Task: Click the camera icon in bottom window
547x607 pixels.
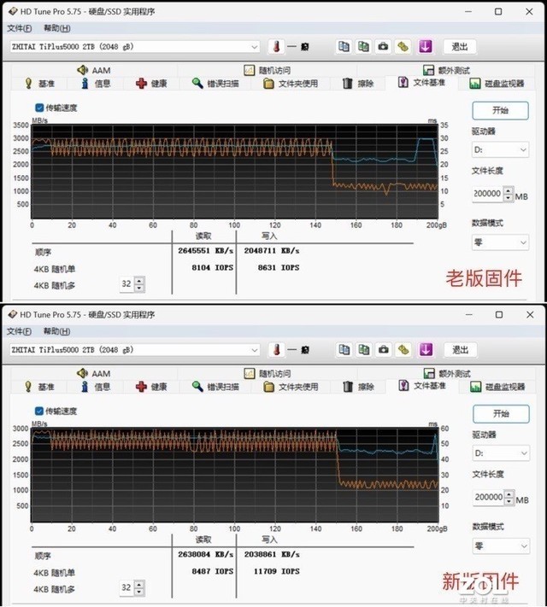Action: pyautogui.click(x=384, y=350)
